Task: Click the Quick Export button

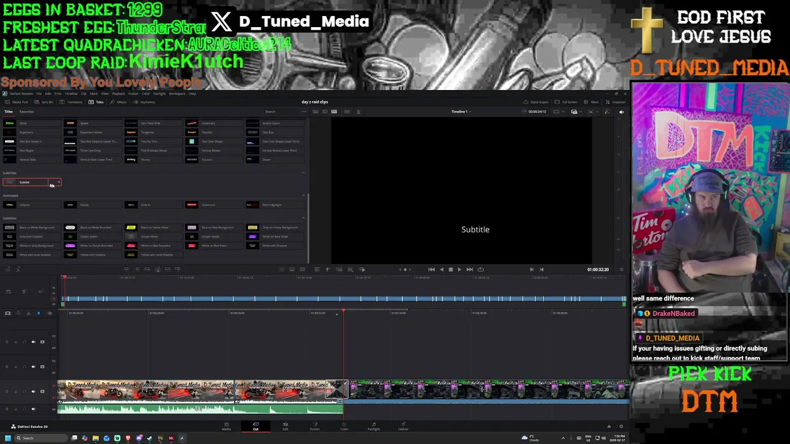Action: tap(536, 102)
